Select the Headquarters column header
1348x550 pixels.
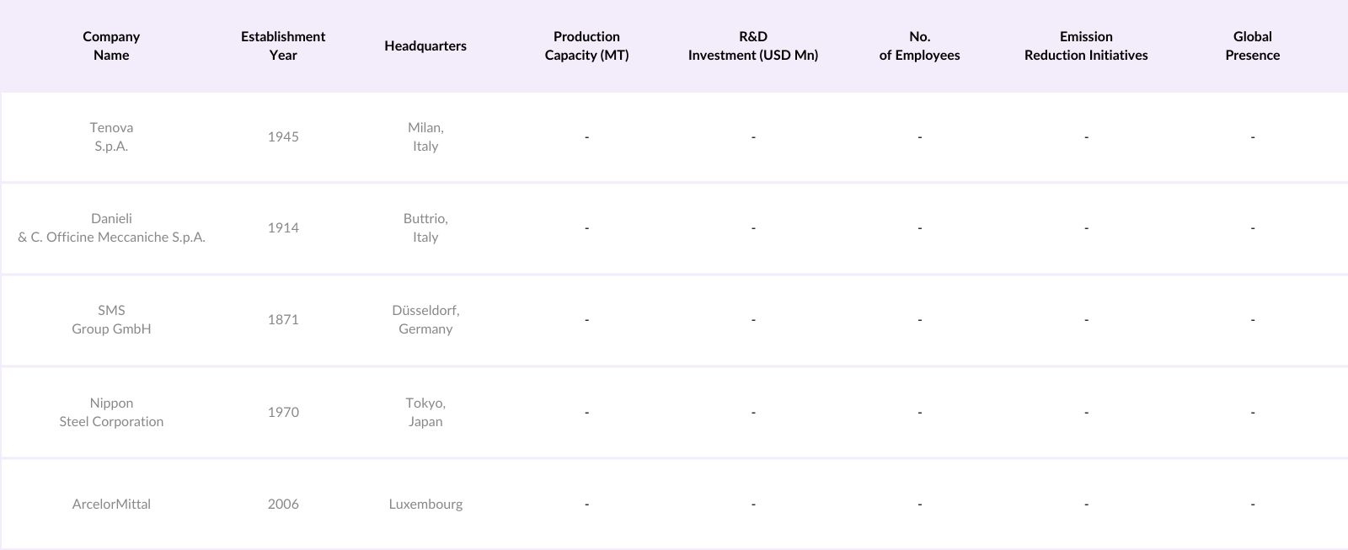click(425, 45)
